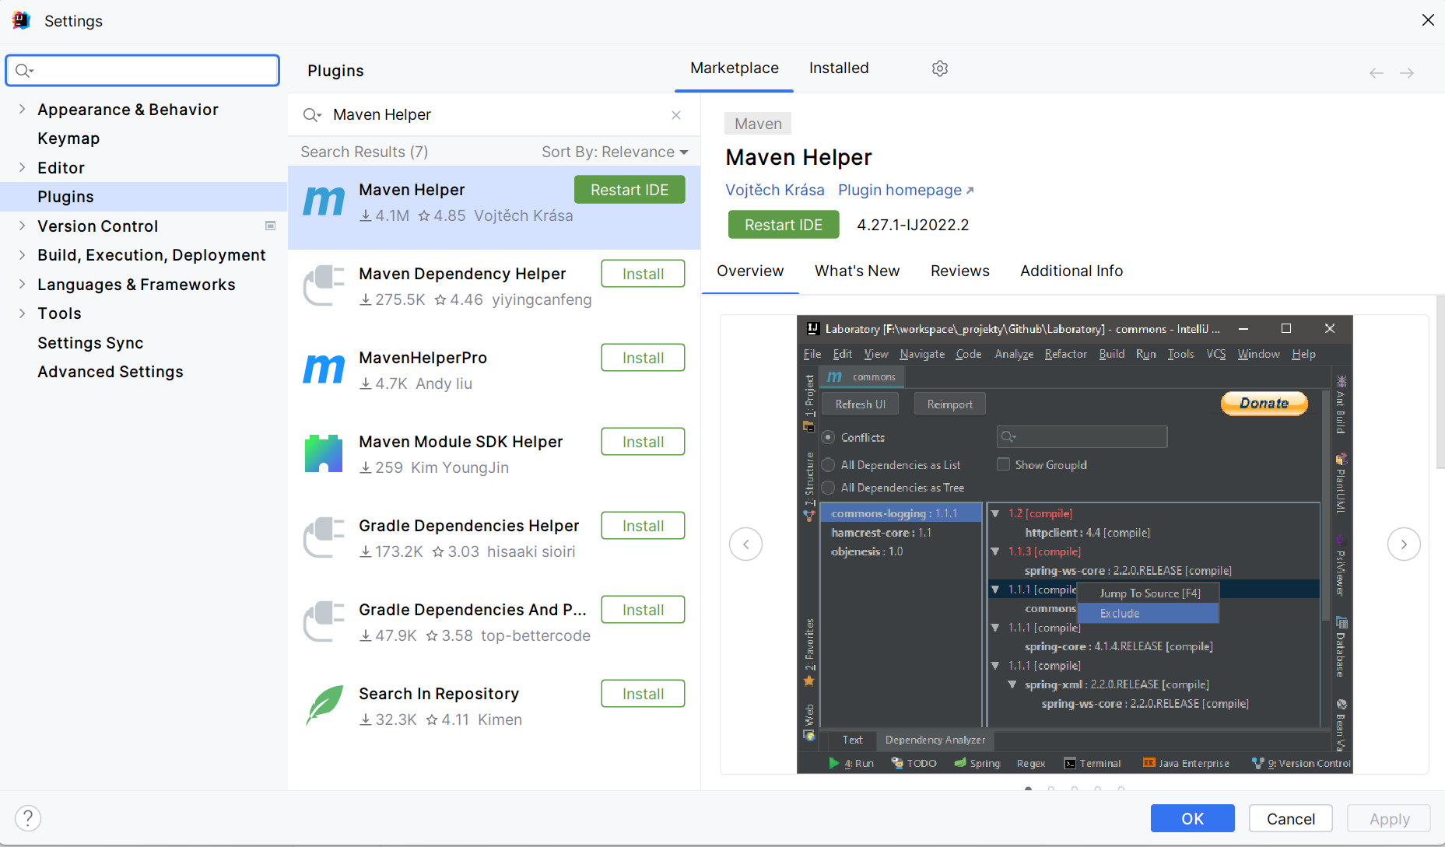Select the Gradle Dependencies Helper plugin title

468,526
